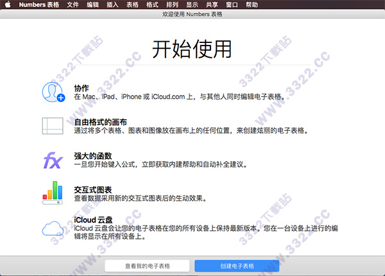Screen dimensions: 385x276
Task: Click the free-form canvas table icon
Action: pos(53,126)
